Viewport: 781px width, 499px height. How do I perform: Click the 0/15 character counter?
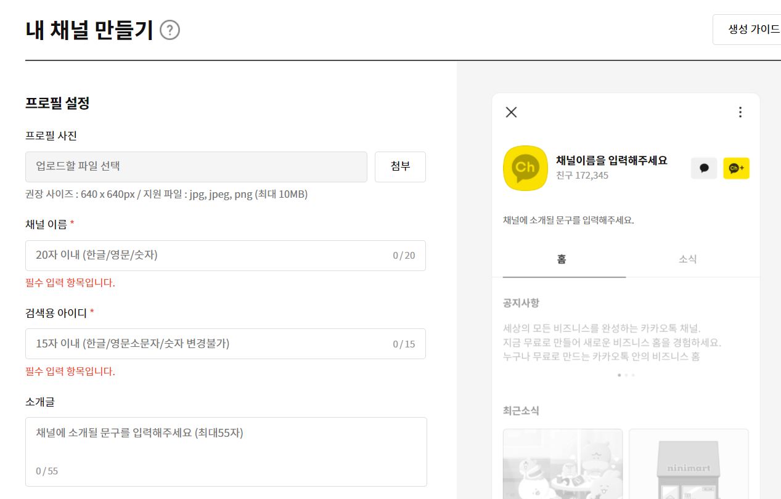coord(404,344)
